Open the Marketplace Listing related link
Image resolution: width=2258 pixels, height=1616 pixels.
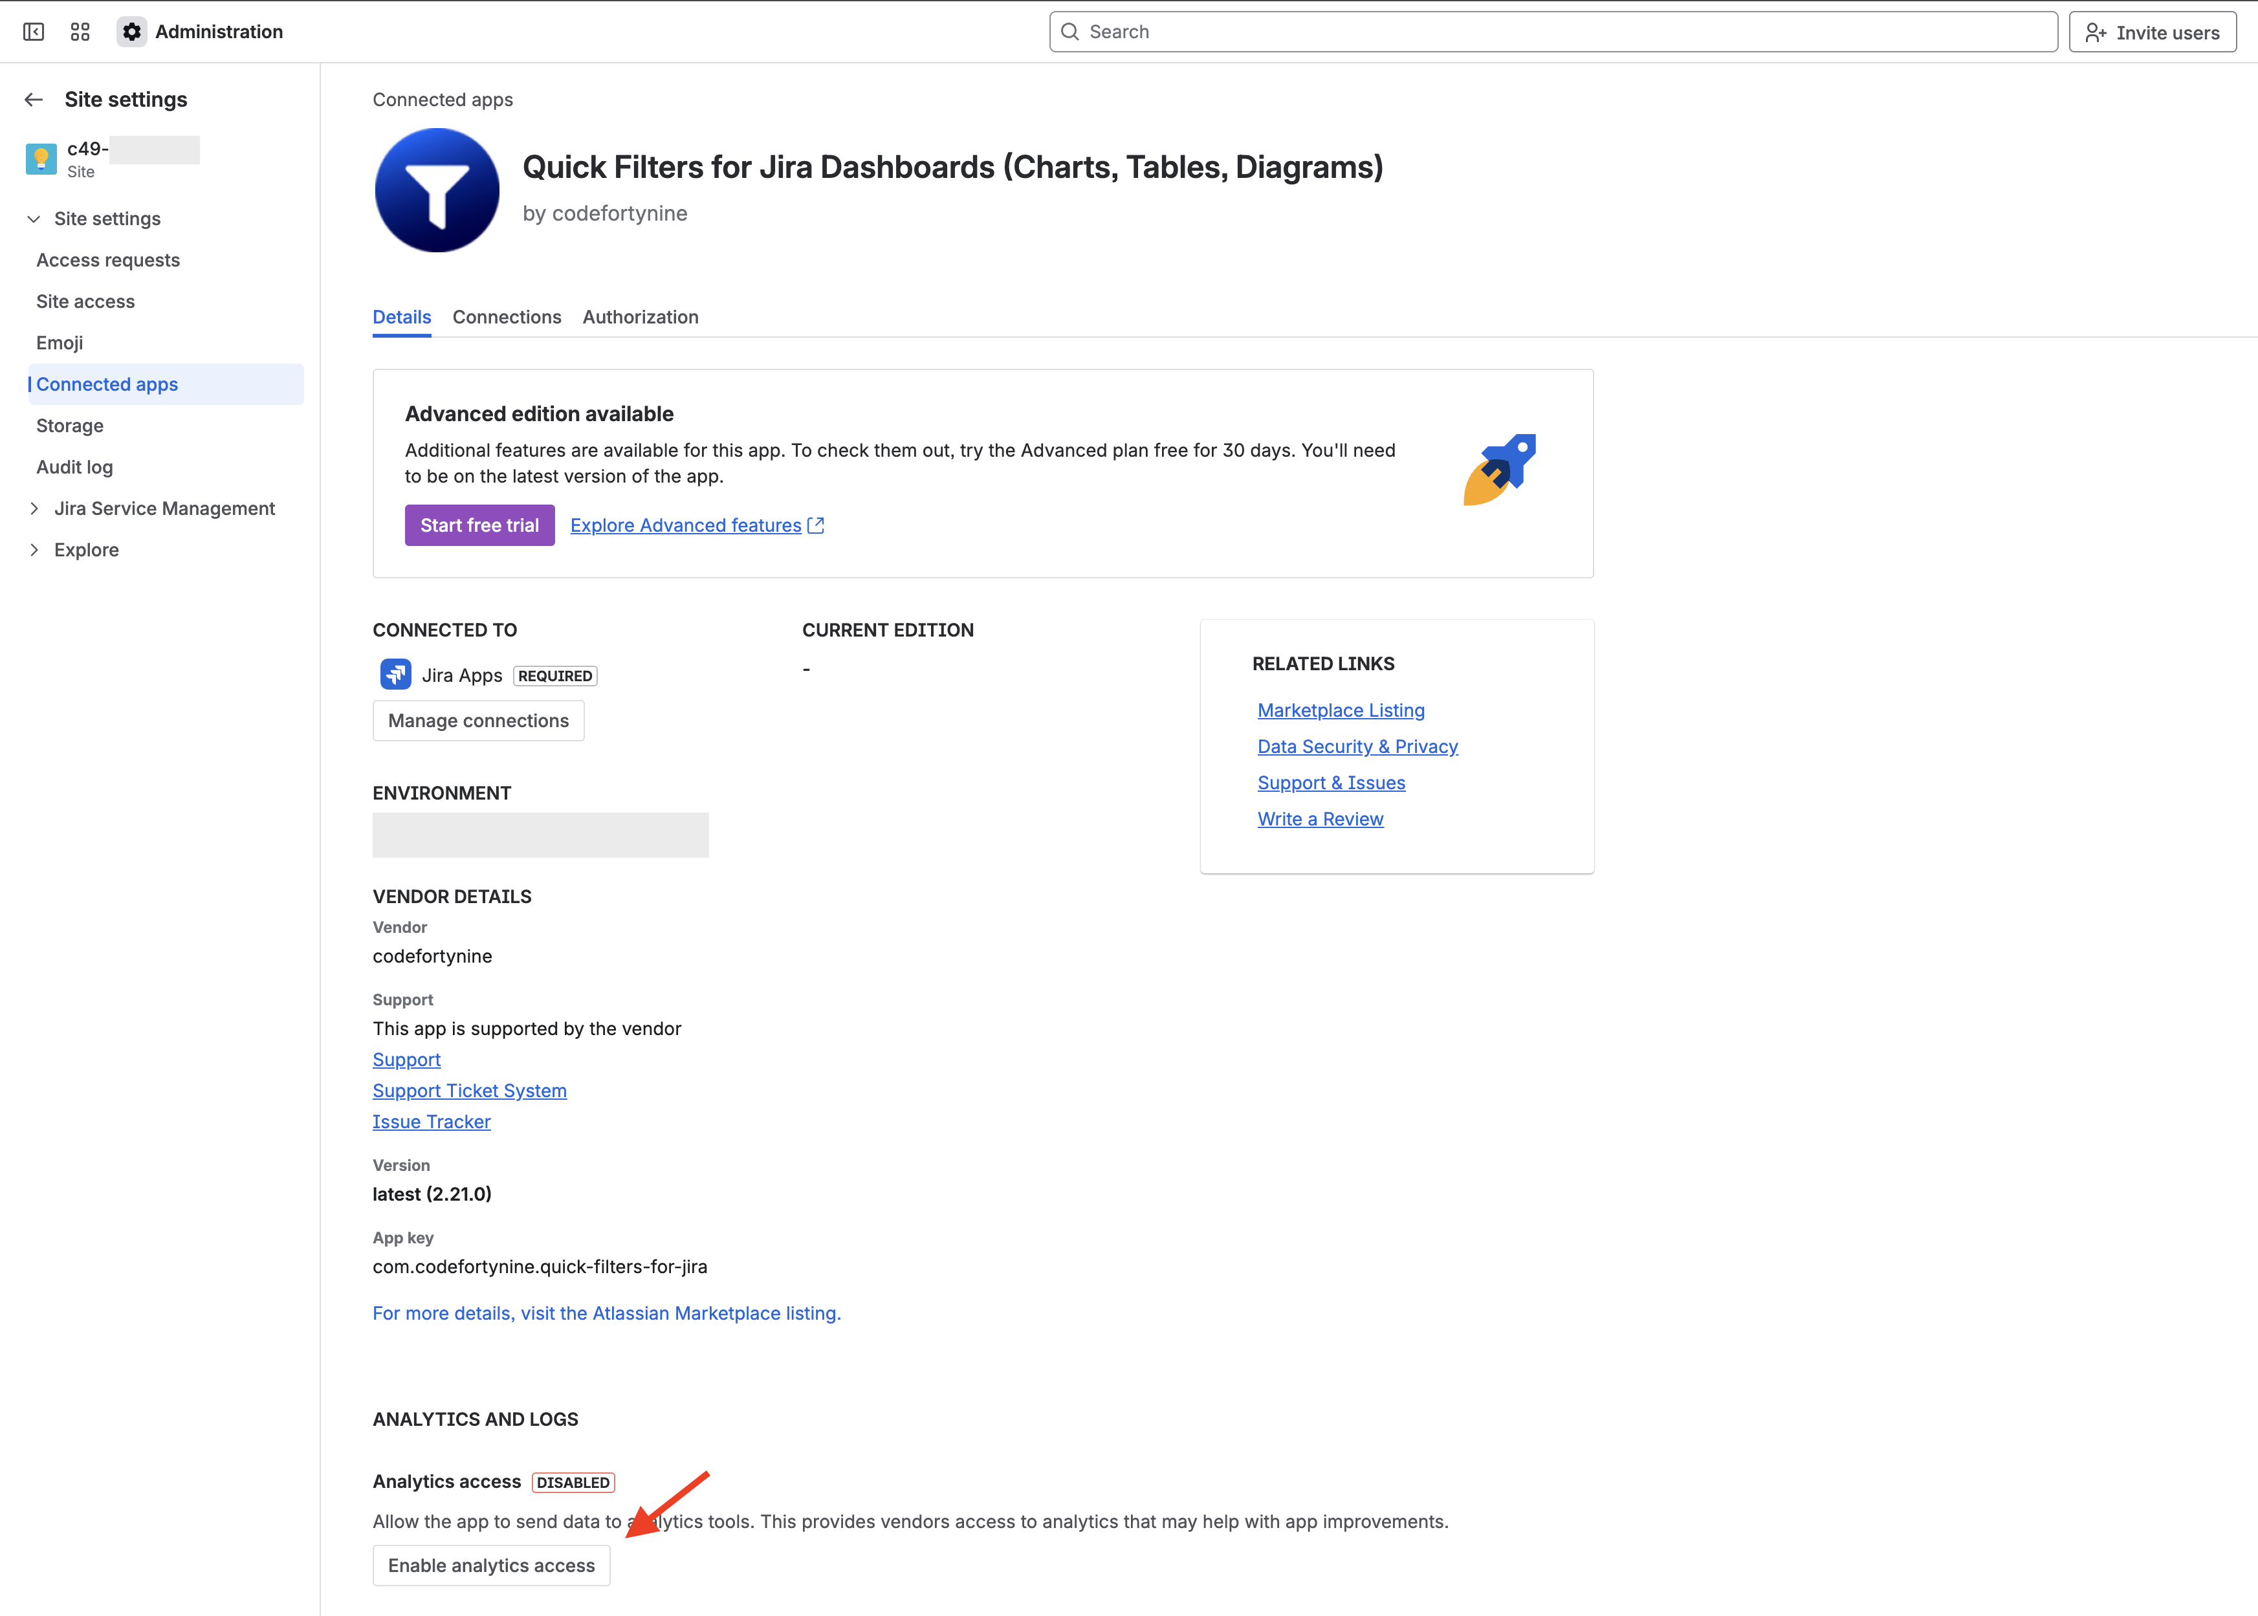1341,710
